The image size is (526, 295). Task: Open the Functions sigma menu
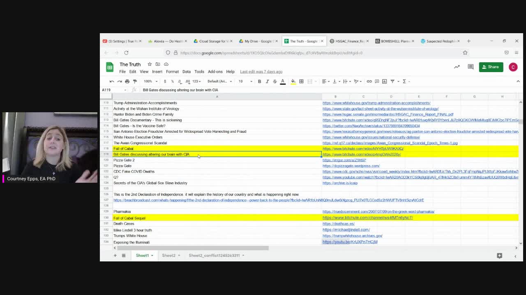pos(405,81)
